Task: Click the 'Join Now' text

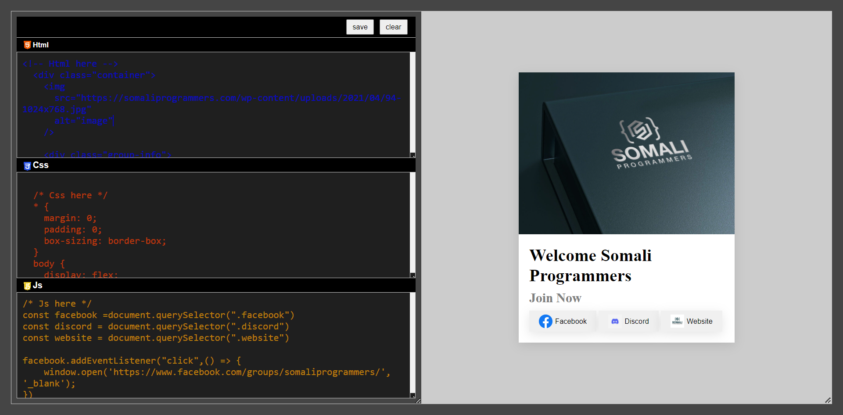Action: (555, 298)
